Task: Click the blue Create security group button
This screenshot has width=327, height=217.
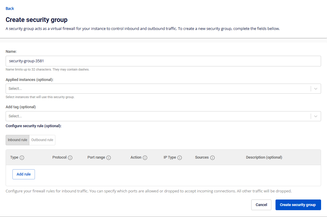Action: tap(298, 205)
